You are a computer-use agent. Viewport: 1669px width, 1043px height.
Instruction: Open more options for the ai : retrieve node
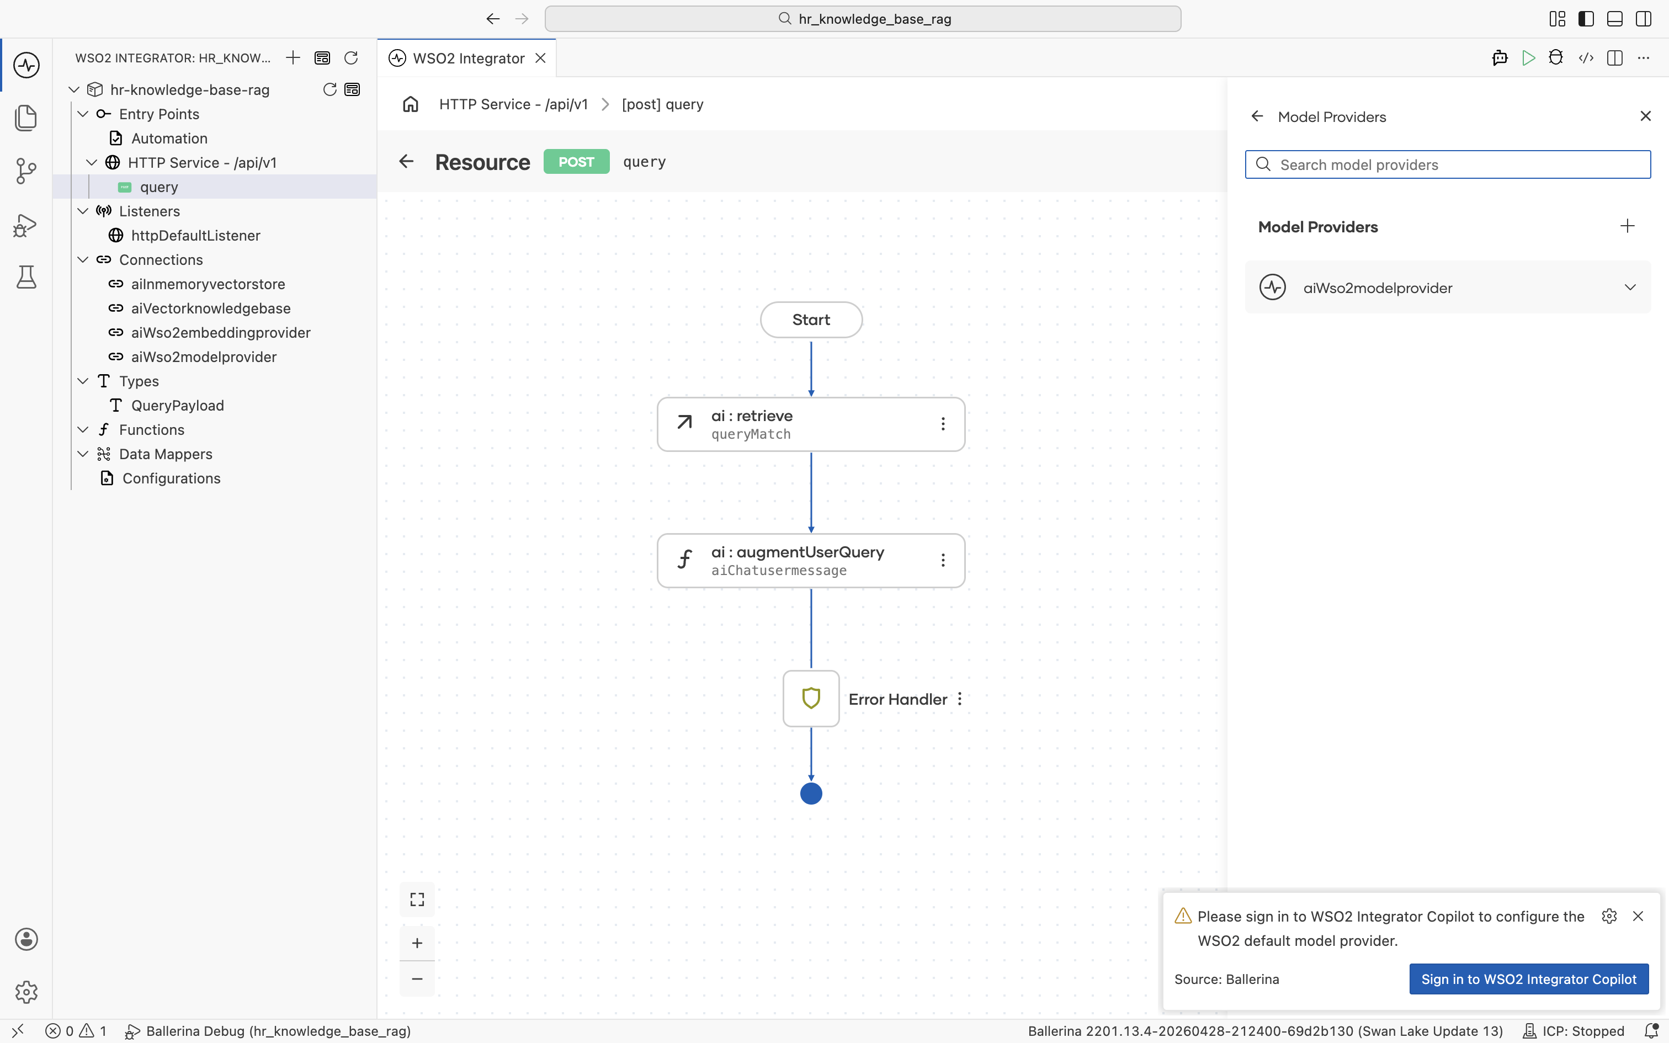pyautogui.click(x=943, y=424)
